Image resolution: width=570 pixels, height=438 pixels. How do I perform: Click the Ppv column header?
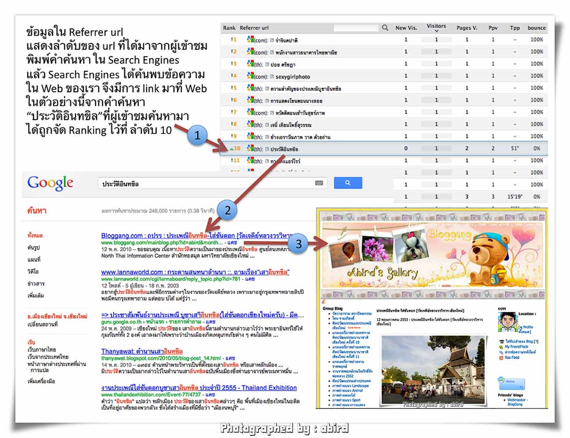[x=493, y=28]
